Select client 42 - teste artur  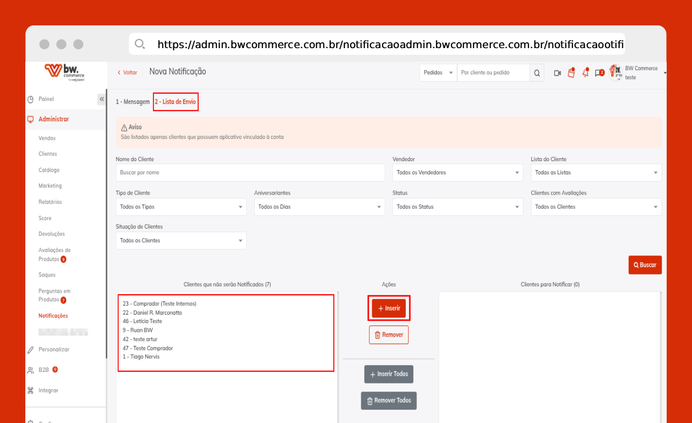point(140,339)
